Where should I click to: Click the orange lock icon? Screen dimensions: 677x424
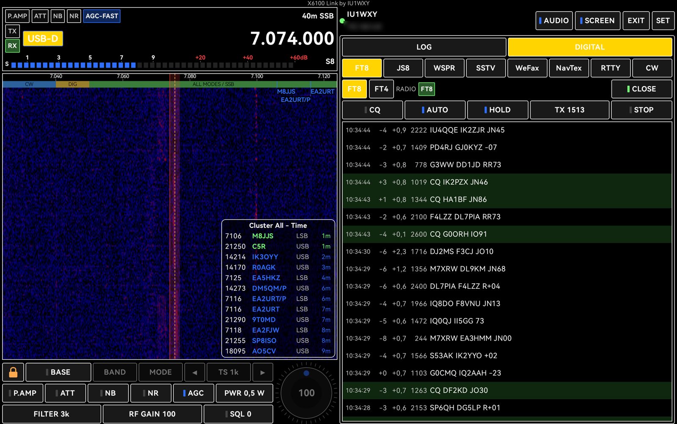(13, 372)
